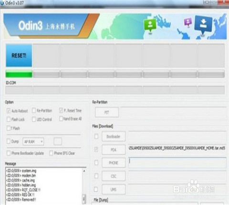Image resolution: width=229 pixels, height=205 pixels.
Task: Focus the PHONE file path field
Action: point(177,163)
